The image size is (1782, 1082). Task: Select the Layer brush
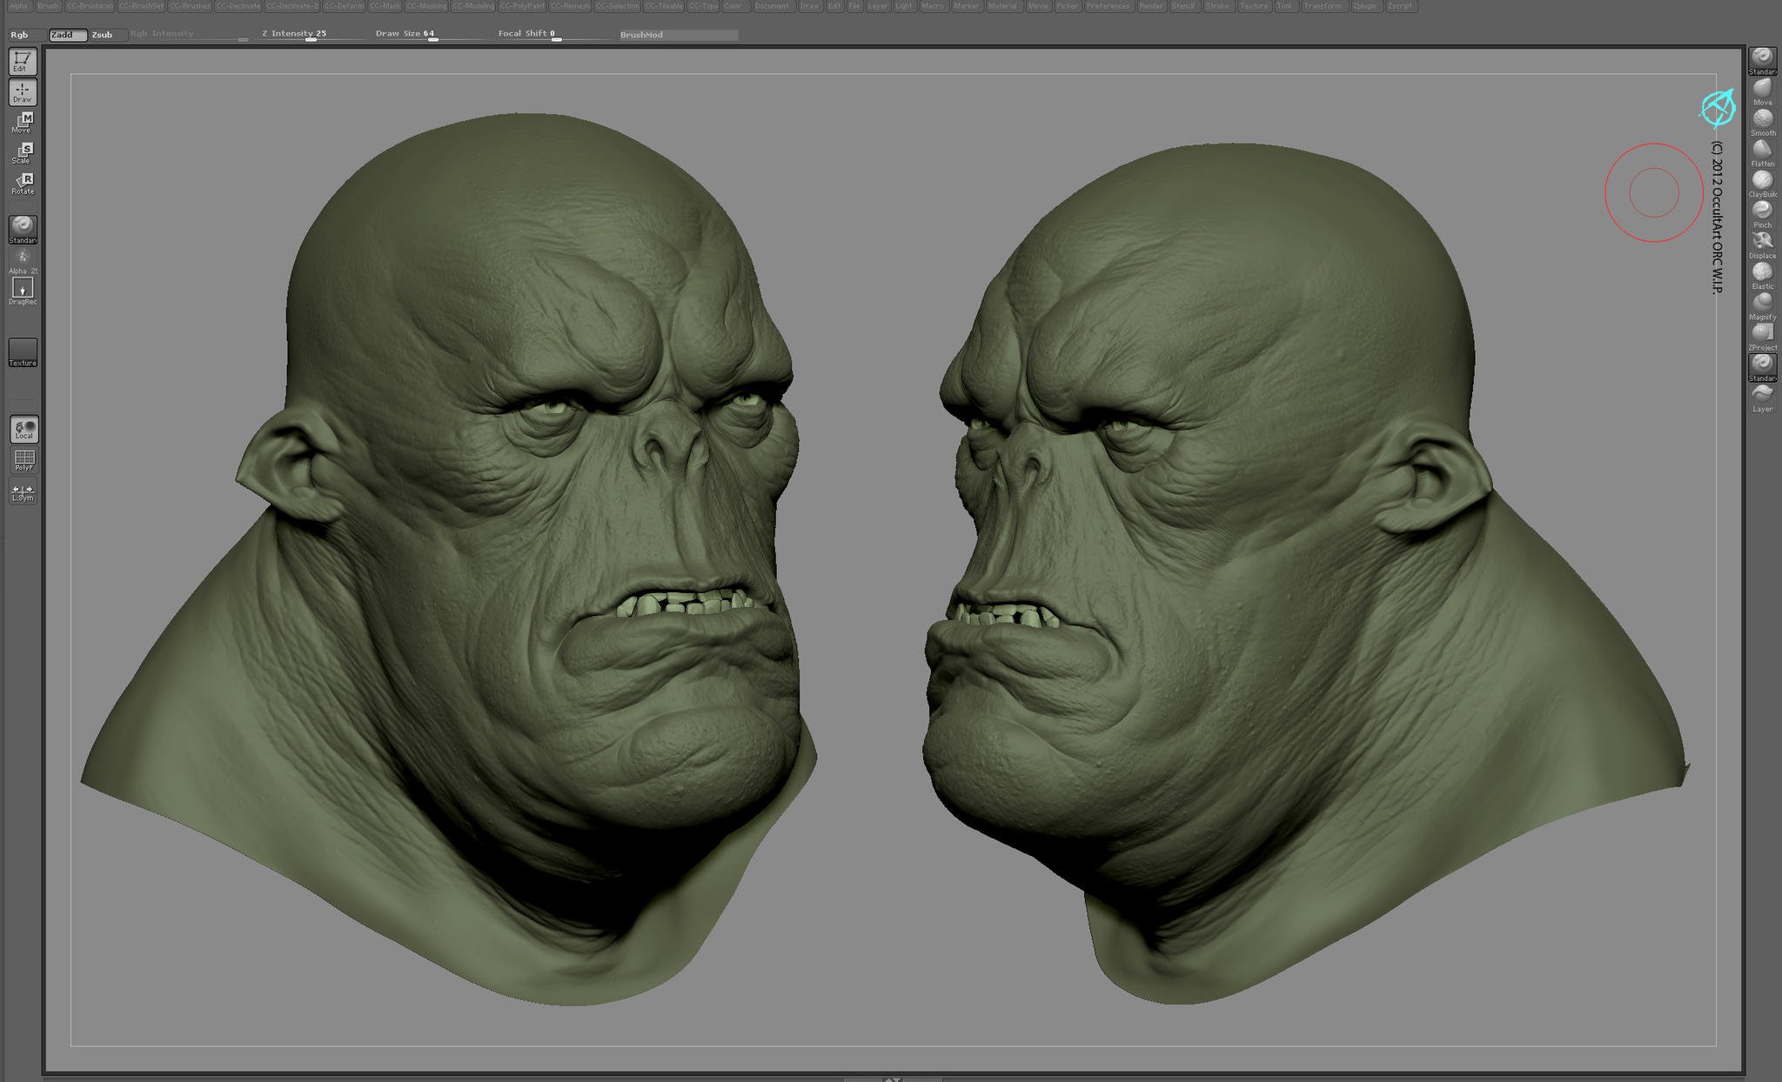[x=1762, y=396]
